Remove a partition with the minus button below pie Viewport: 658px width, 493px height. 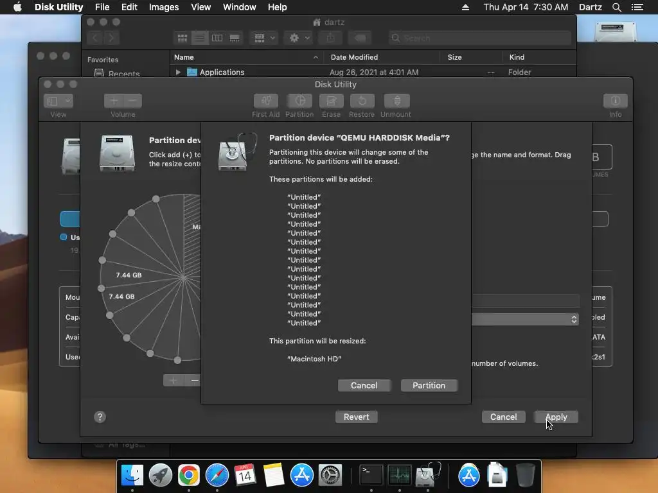coord(193,380)
